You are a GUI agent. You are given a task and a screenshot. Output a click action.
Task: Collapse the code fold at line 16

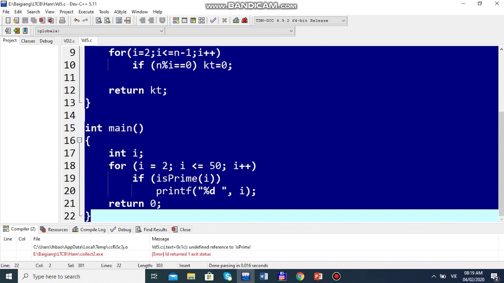[x=79, y=140]
